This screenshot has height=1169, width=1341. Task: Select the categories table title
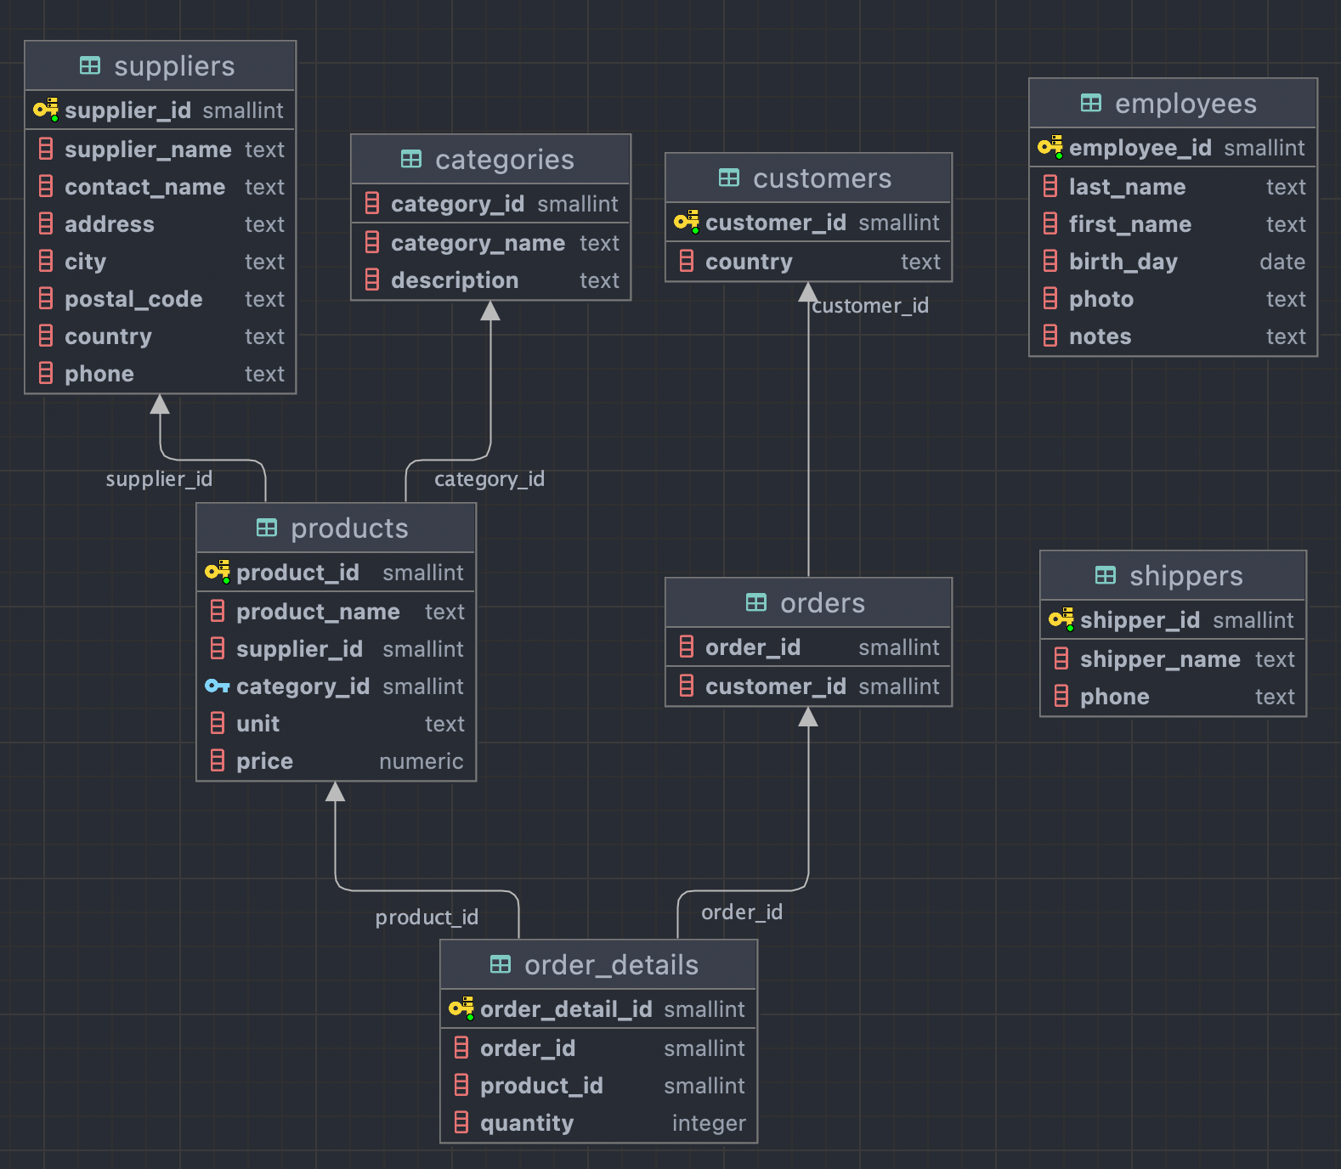coord(505,160)
